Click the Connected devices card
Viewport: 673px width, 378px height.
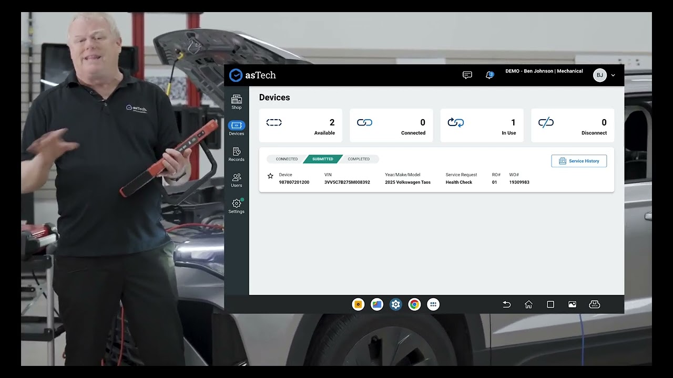(x=391, y=125)
